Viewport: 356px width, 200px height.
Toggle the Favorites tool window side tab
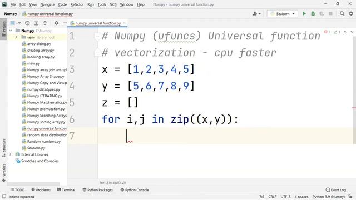(x=4, y=173)
